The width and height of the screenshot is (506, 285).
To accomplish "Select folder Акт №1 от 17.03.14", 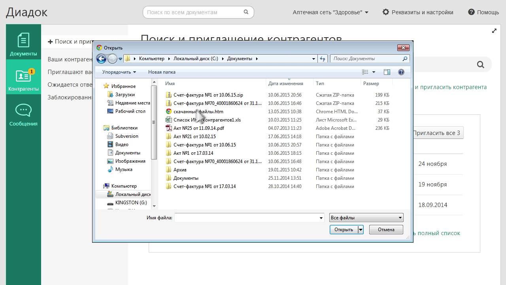I will click(189, 153).
